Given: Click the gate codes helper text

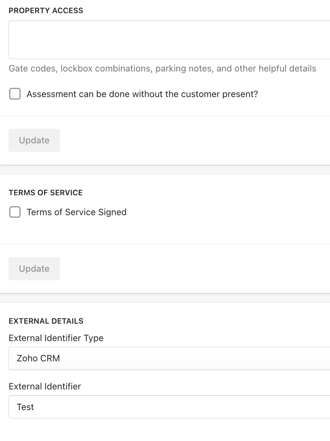Looking at the screenshot, I should click(162, 69).
